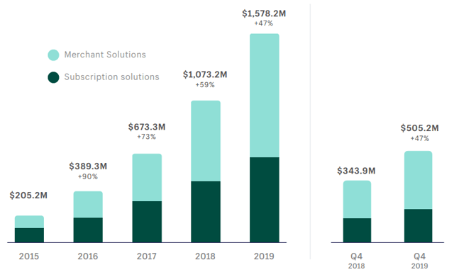
Task: Select the $673.3M label above 2017
Action: [147, 127]
